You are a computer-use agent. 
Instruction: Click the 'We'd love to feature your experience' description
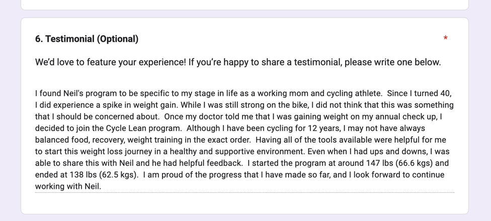click(x=237, y=62)
